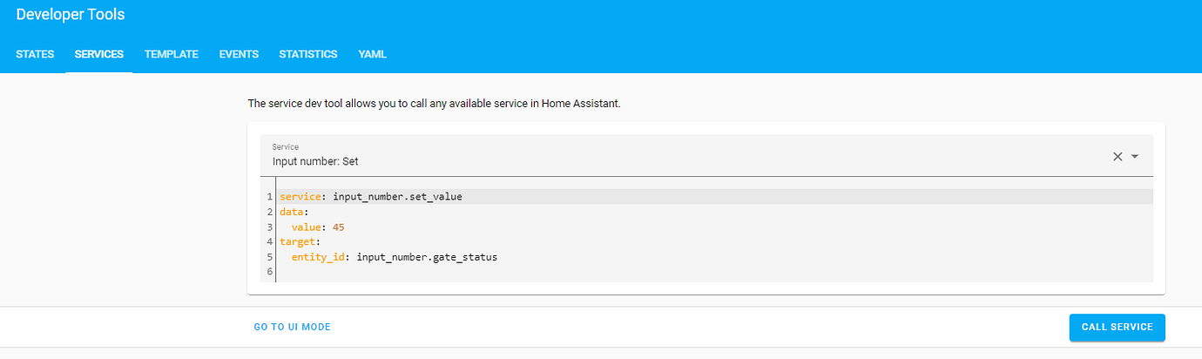This screenshot has height=359, width=1202.
Task: Switch to the STATES tab
Action: click(35, 54)
